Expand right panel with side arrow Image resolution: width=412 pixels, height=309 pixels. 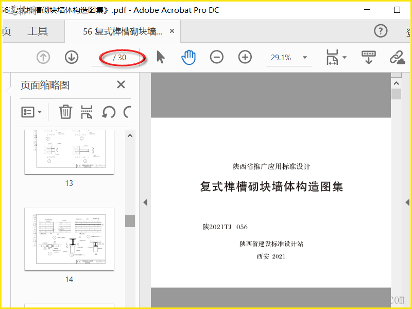pos(407,202)
